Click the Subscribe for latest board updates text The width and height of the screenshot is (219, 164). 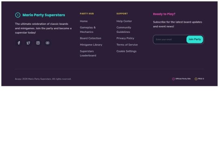178,24
